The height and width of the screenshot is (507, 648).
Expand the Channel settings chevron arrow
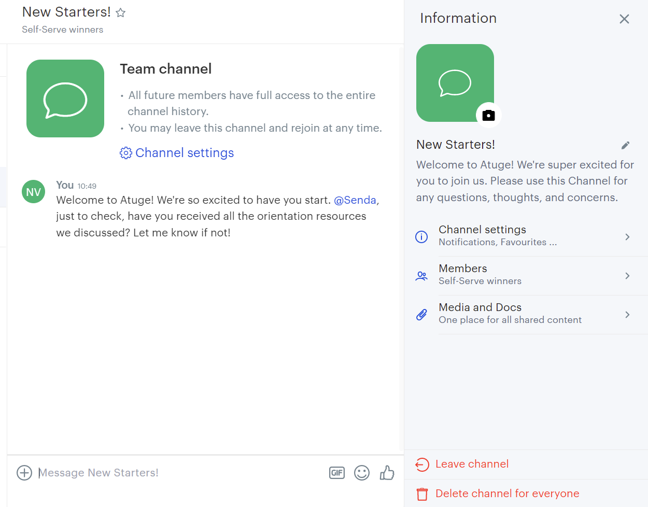point(627,237)
